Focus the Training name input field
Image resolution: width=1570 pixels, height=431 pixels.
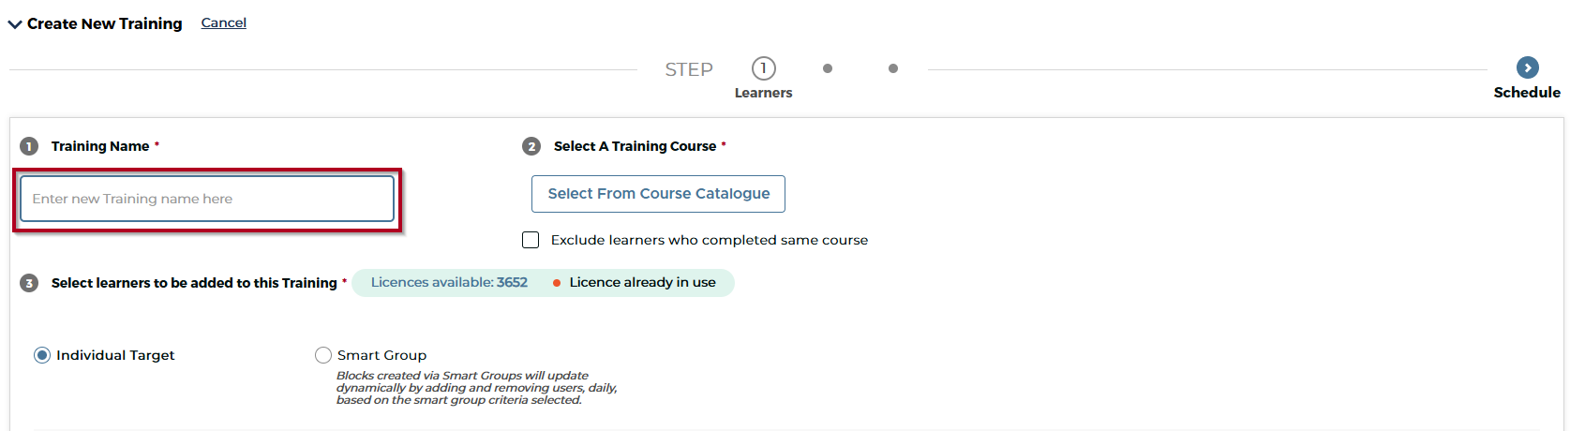[x=206, y=199]
